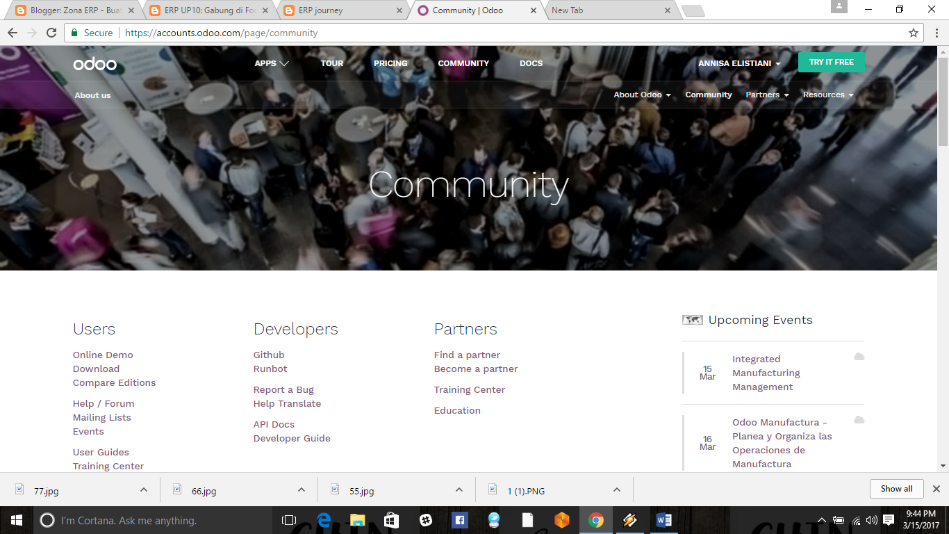949x534 pixels.
Task: Open File Explorer from taskbar
Action: [358, 520]
